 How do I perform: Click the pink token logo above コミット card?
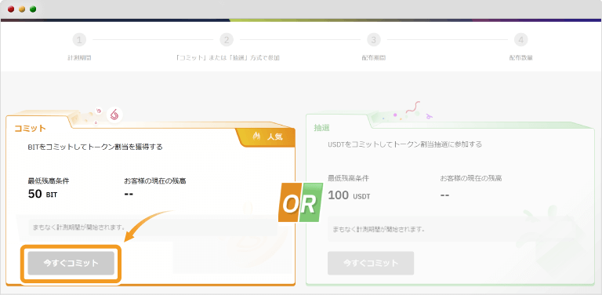114,115
